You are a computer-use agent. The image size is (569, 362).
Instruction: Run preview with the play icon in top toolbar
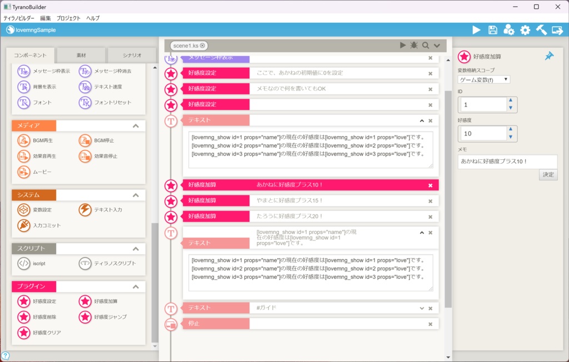click(476, 30)
